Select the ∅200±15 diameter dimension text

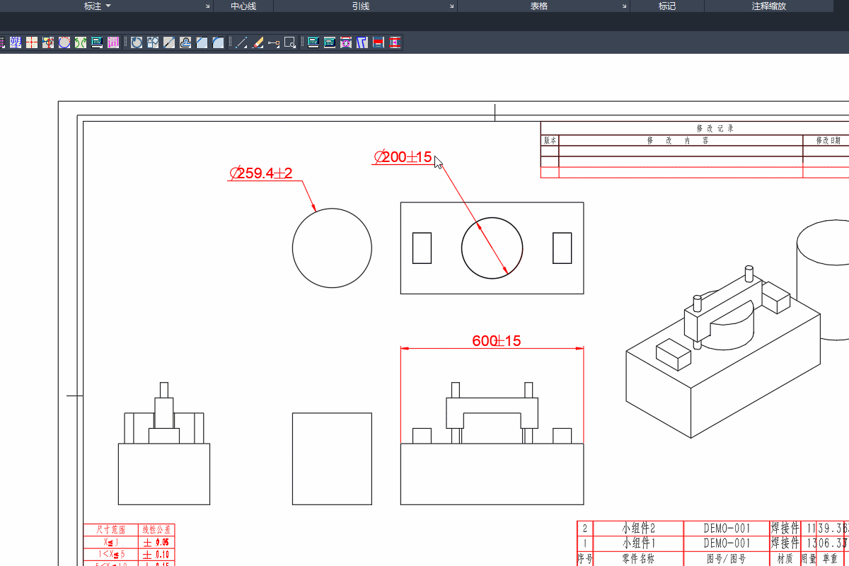[x=403, y=157]
